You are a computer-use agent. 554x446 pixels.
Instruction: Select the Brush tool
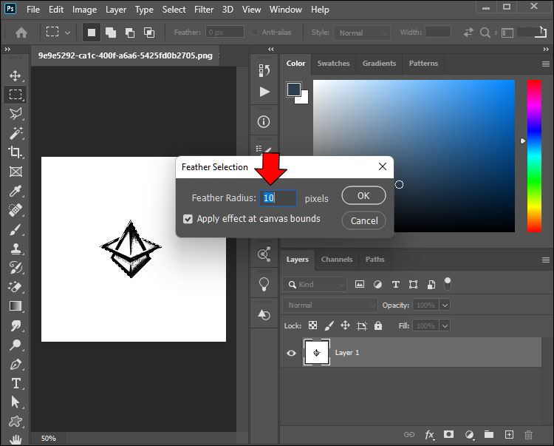16,229
